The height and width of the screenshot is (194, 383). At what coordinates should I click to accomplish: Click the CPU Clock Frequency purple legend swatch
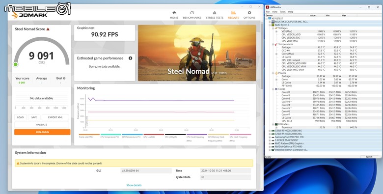(x=197, y=135)
